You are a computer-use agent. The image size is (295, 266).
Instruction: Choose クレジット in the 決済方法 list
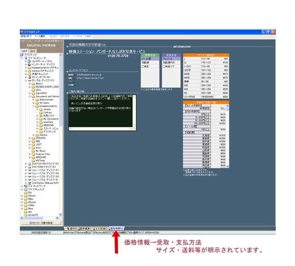(x=167, y=58)
